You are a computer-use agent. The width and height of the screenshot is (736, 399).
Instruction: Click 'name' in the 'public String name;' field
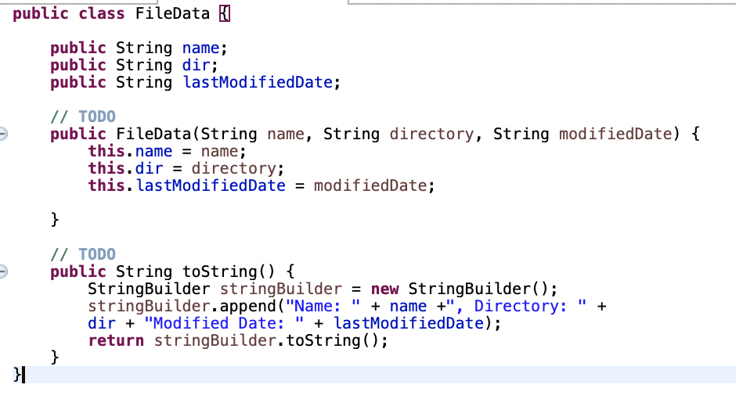point(200,48)
